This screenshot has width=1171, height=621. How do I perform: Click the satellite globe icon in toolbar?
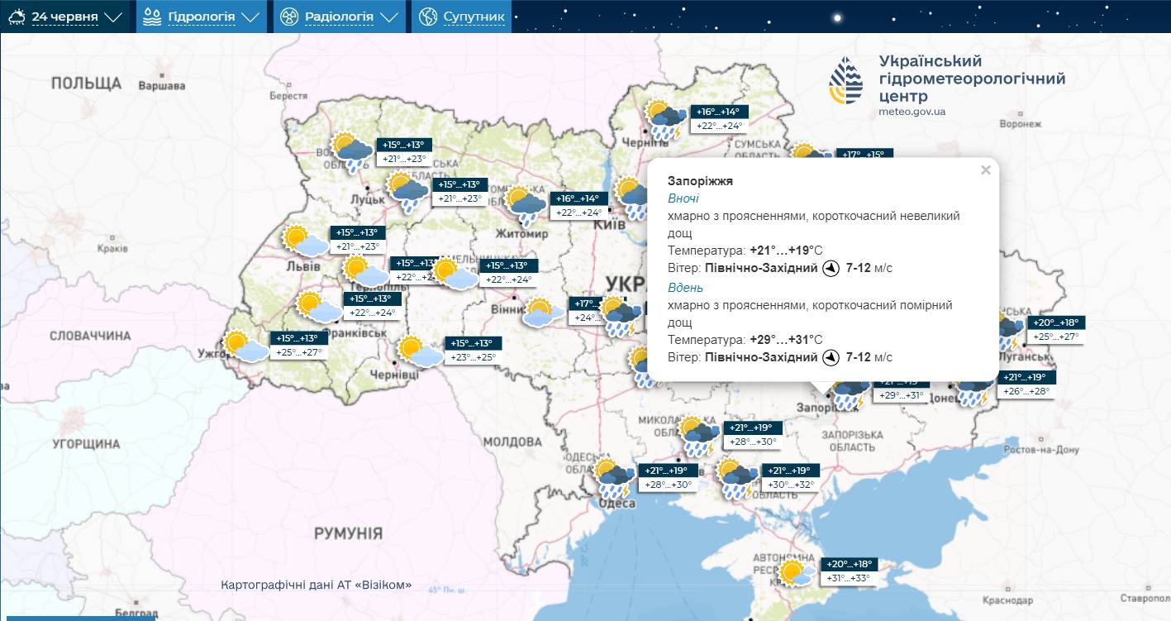427,17
